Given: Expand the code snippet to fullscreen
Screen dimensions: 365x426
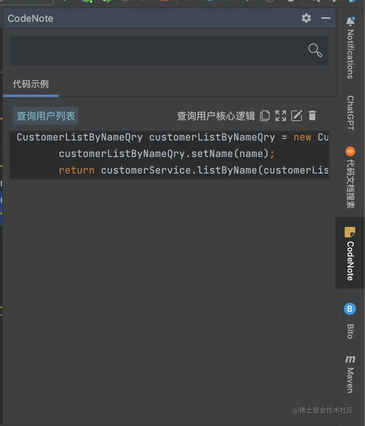Looking at the screenshot, I should [280, 116].
